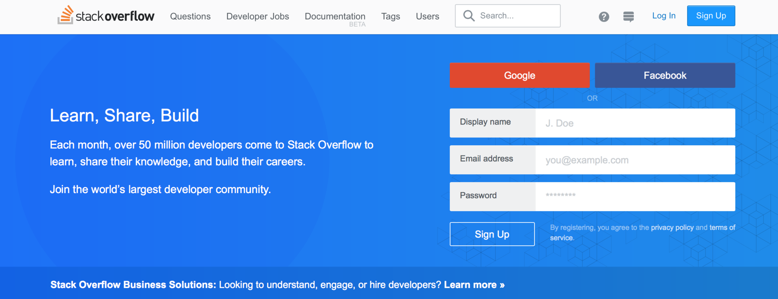
Task: Browse the Tags page
Action: (391, 16)
